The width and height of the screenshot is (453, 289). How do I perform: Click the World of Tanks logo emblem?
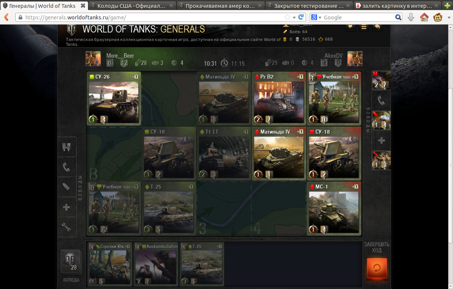point(71,30)
